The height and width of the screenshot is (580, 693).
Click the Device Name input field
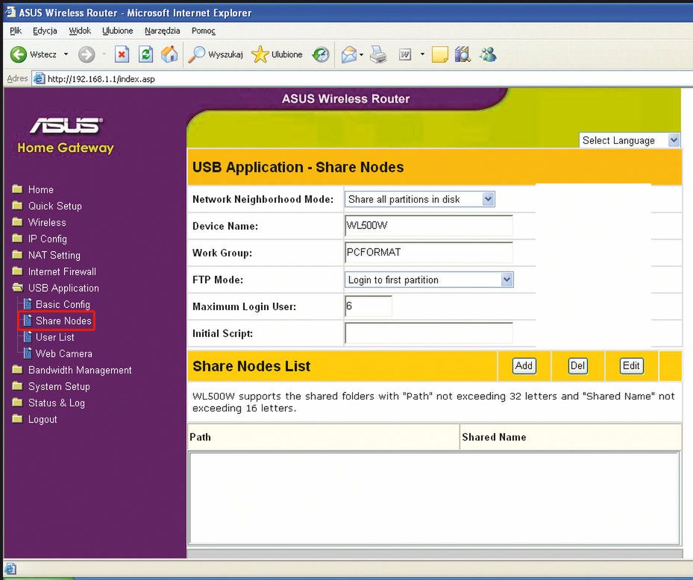(428, 226)
